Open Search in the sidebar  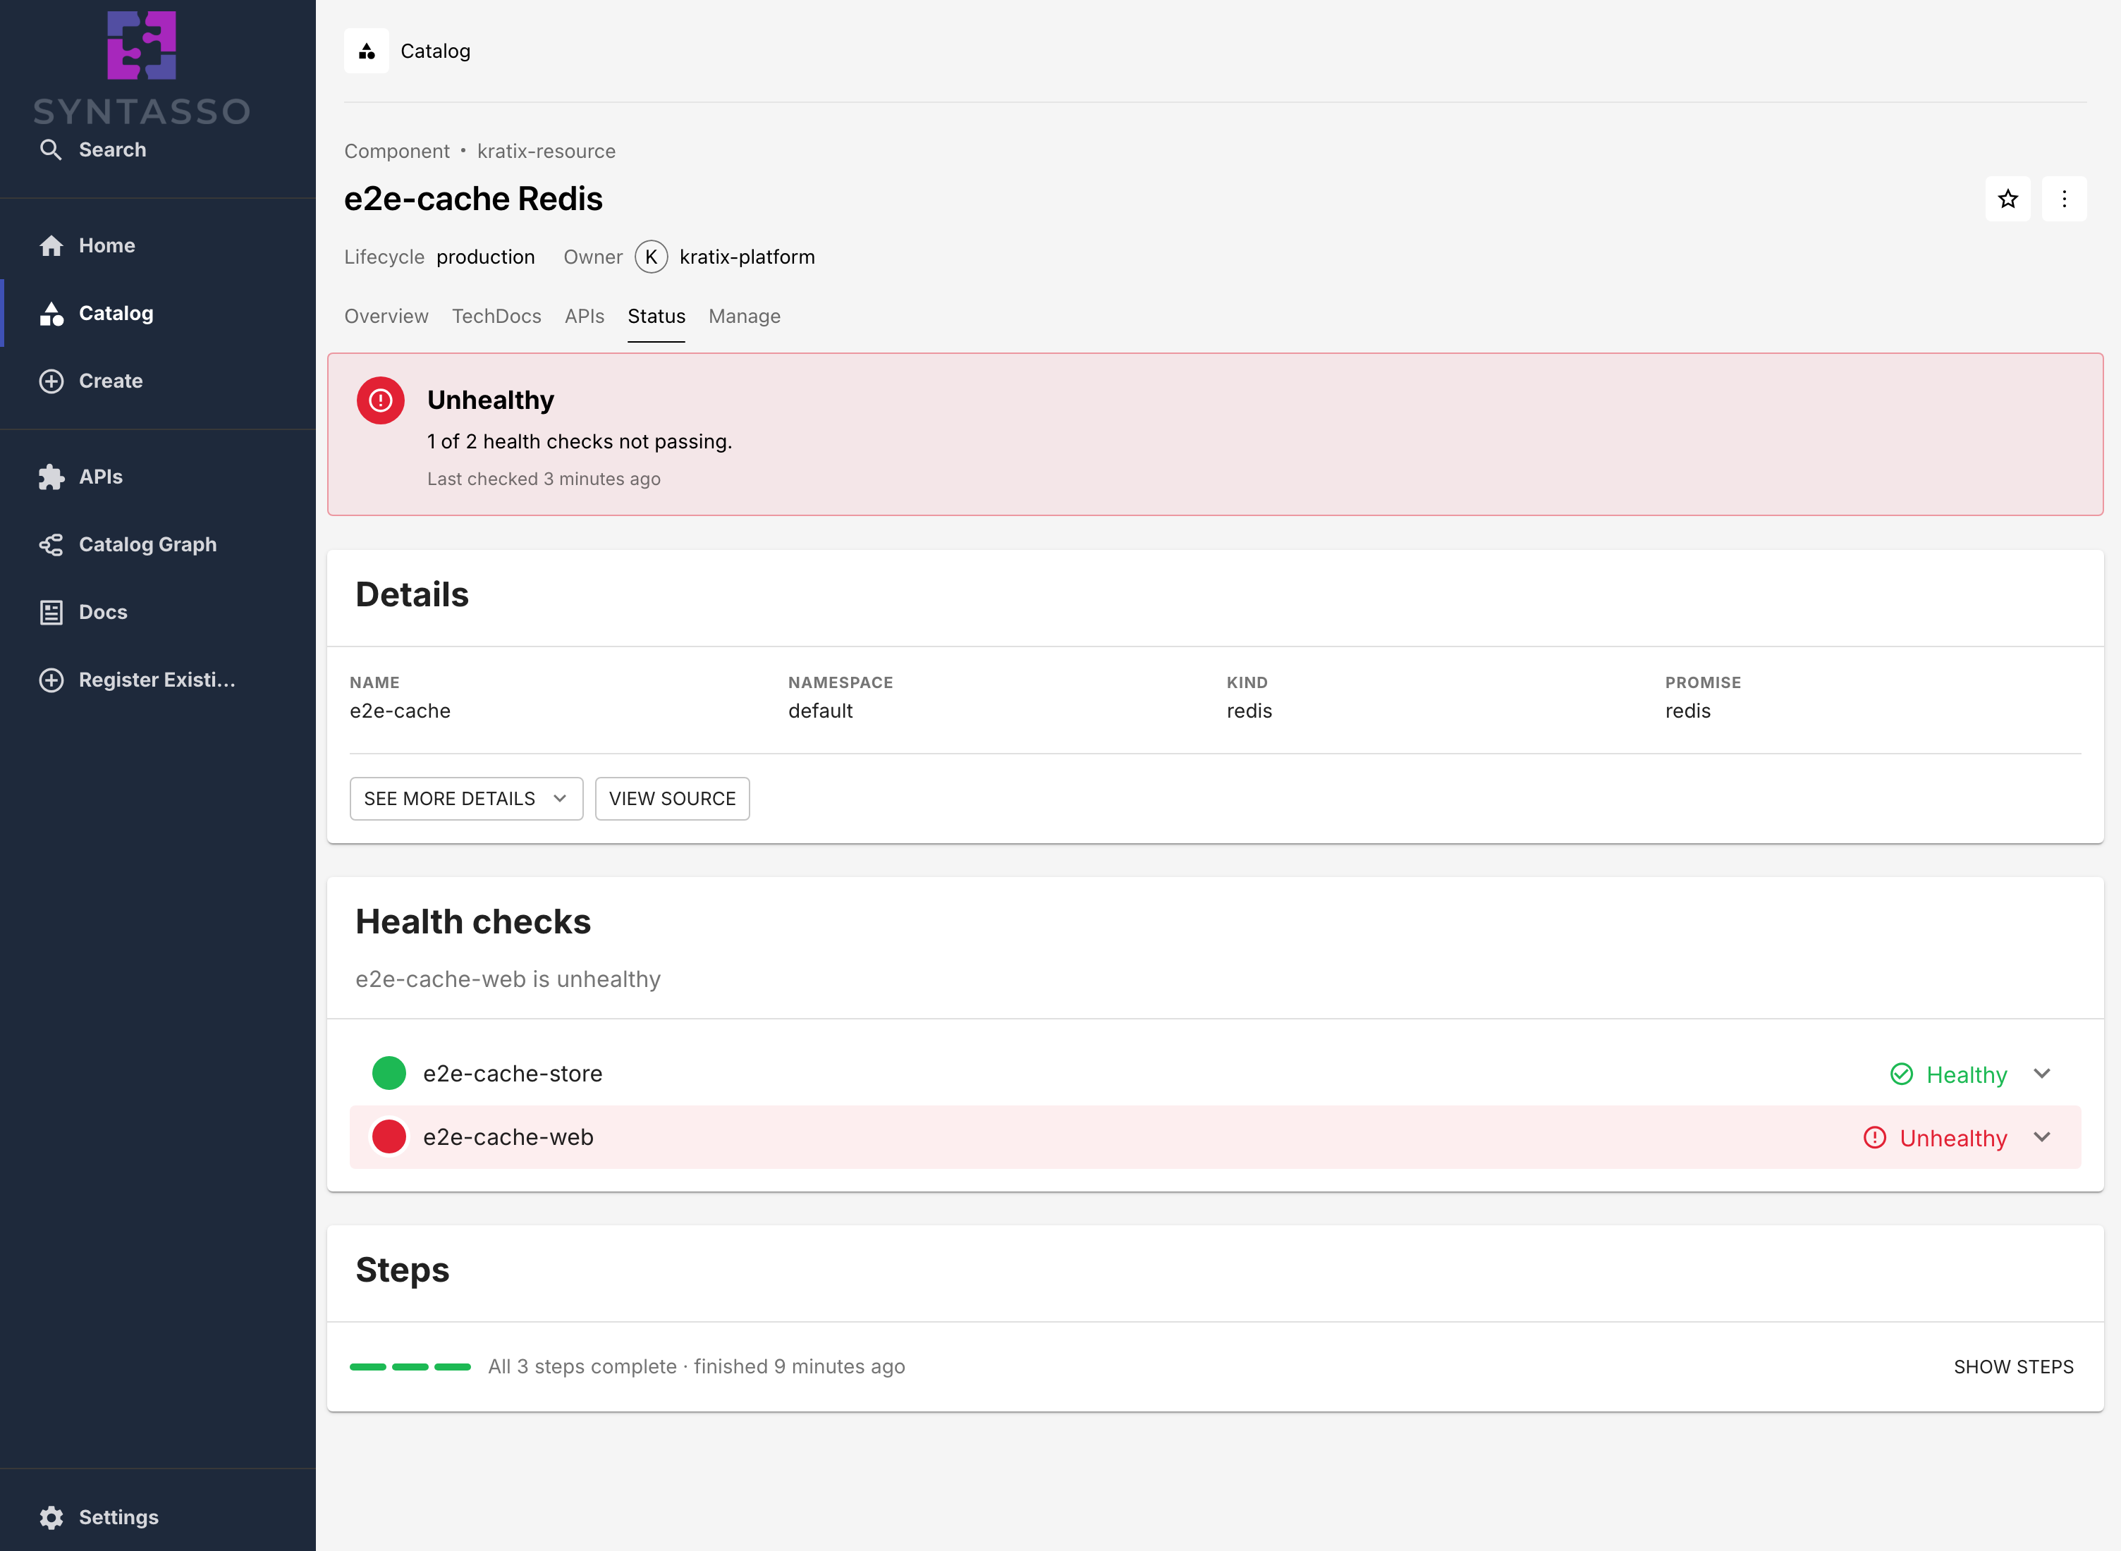(x=111, y=150)
